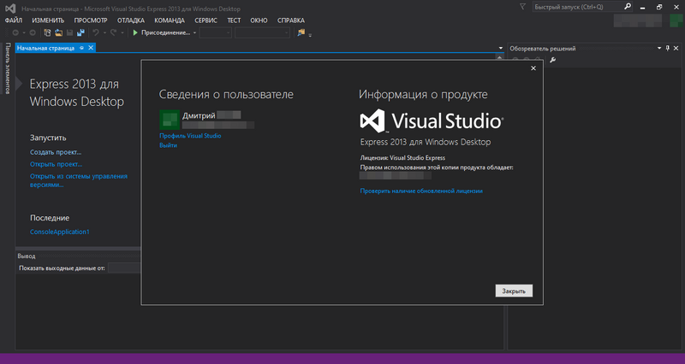Click the Undo arrow icon
The height and width of the screenshot is (364, 685).
coord(96,32)
